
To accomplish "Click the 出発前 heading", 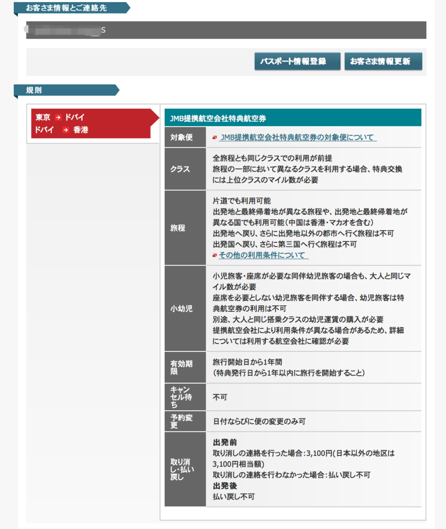I will [x=225, y=442].
